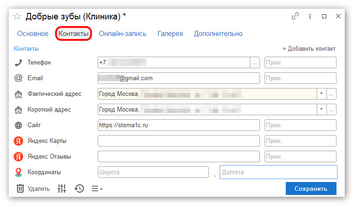
Task: Click the Короткий адрес house icon
Action: click(18, 110)
